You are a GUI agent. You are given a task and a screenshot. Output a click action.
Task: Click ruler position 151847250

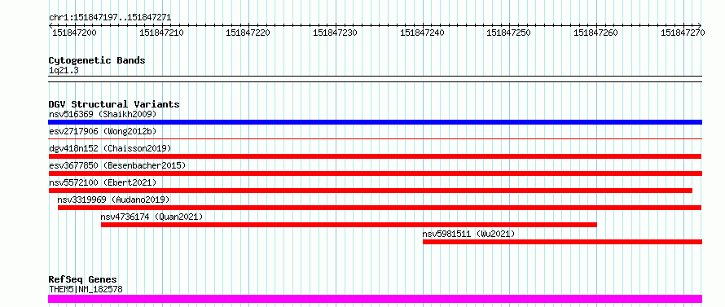click(x=508, y=33)
